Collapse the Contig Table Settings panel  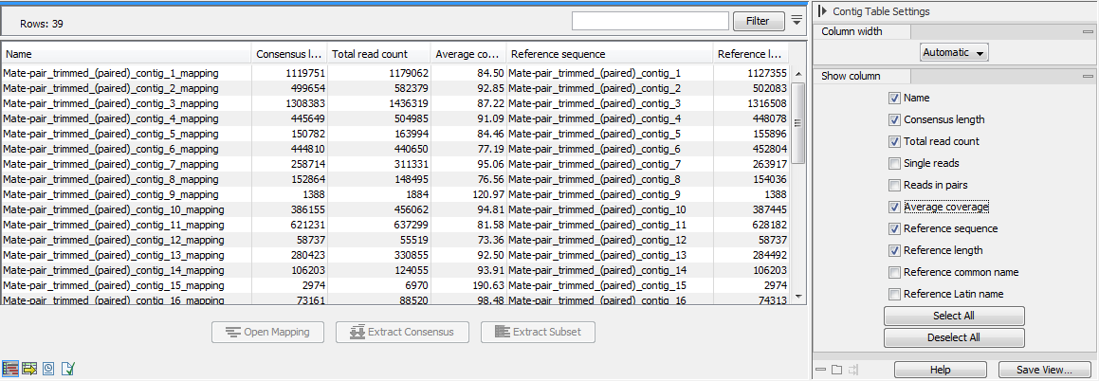[822, 11]
